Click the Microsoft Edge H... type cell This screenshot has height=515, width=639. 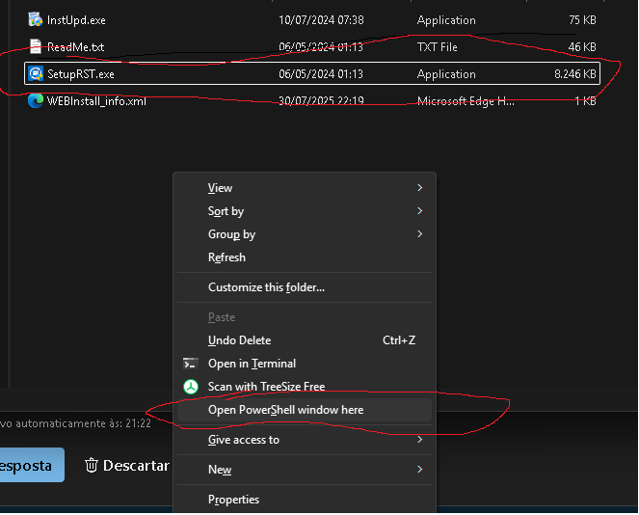[x=466, y=100]
